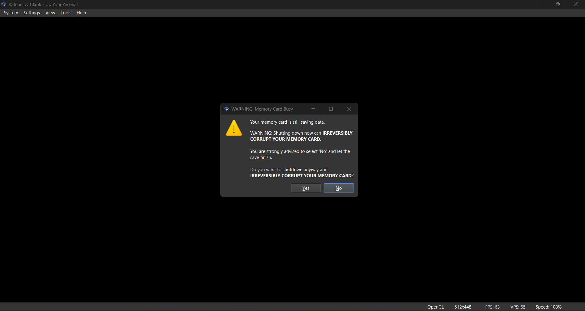585x311 pixels.
Task: Click the Speed: 108% status entry
Action: click(549, 307)
